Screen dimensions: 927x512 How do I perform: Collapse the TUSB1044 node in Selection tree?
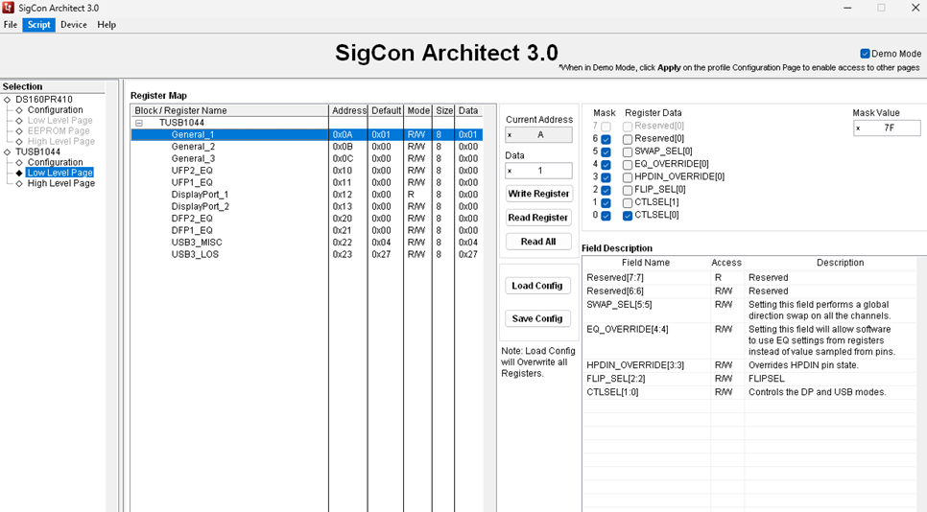[x=8, y=151]
